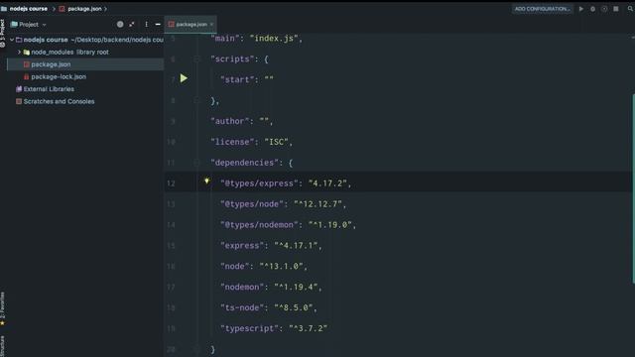
Task: Open Project panel options menu (vertical dots)
Action: pyautogui.click(x=146, y=24)
